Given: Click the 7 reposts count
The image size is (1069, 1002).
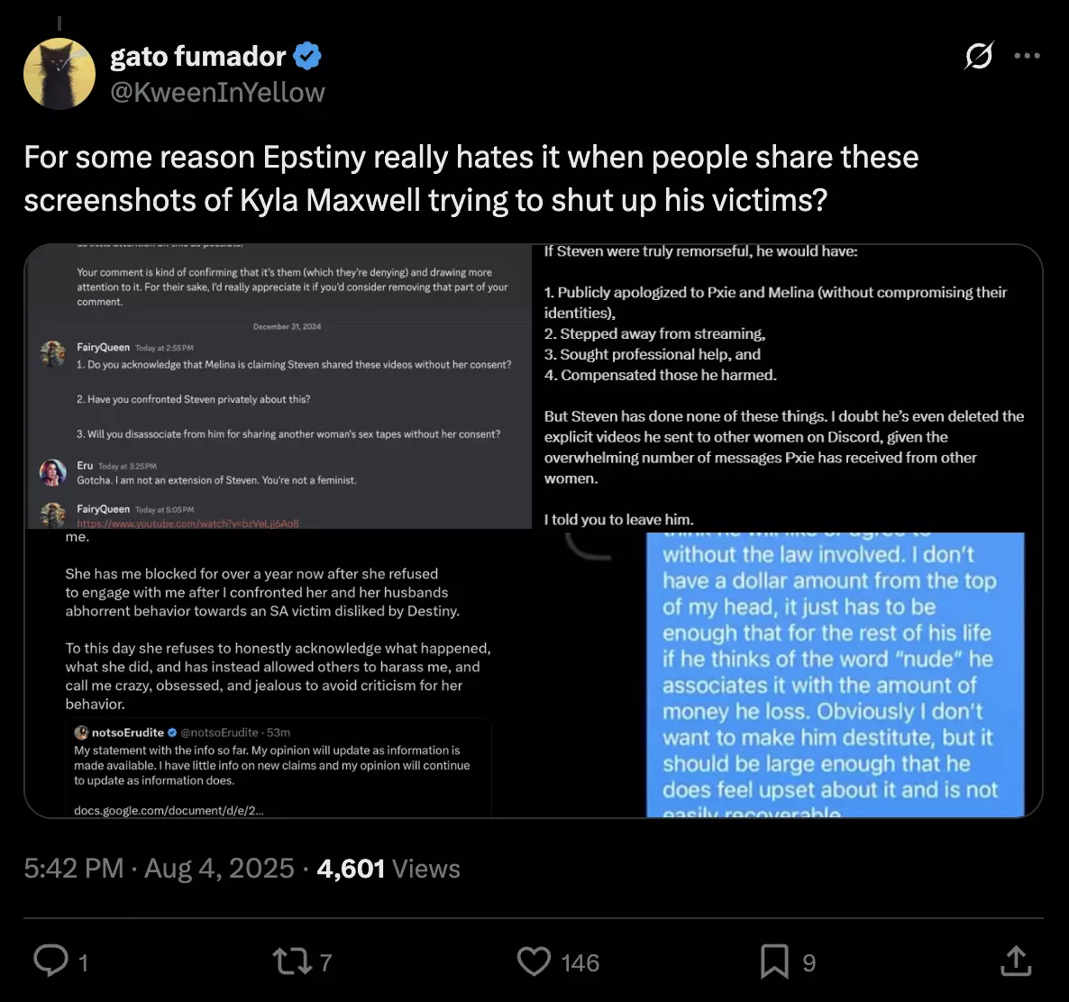Looking at the screenshot, I should 325,962.
